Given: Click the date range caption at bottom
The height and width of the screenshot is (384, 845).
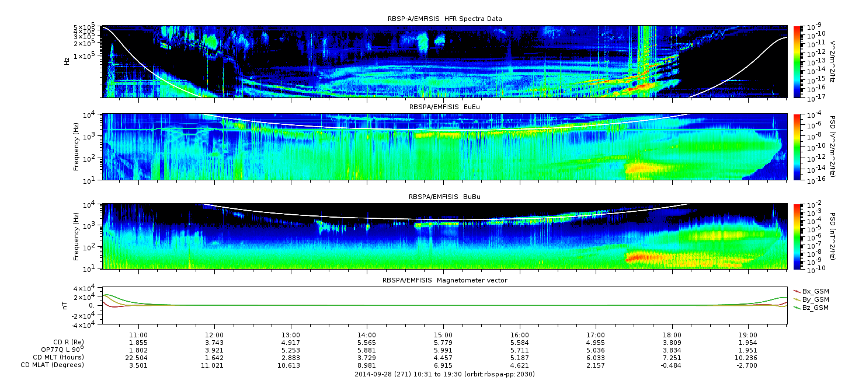Looking at the screenshot, I should pyautogui.click(x=444, y=374).
